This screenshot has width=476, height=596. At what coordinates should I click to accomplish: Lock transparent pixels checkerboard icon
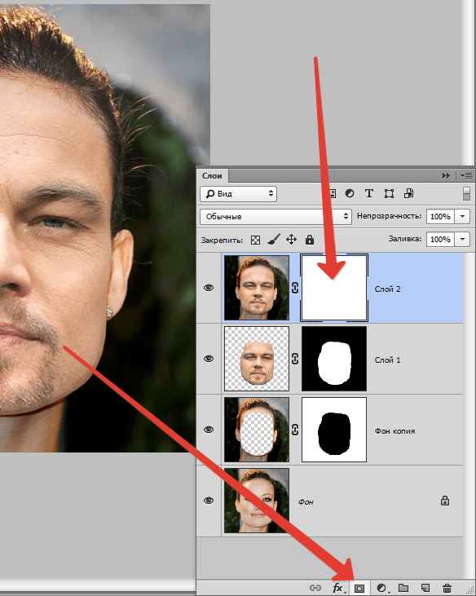coord(256,240)
